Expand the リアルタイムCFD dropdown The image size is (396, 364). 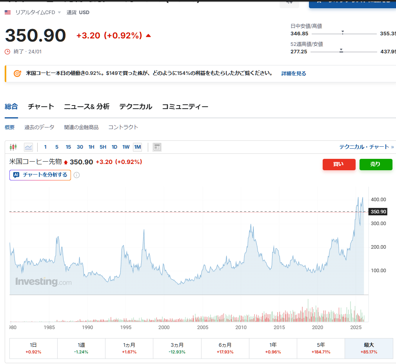click(x=60, y=13)
